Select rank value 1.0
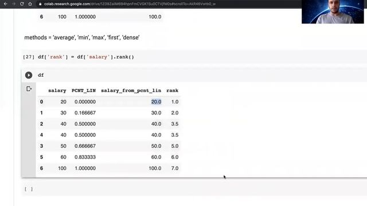Viewport: 367px width, 206px height. [x=174, y=102]
